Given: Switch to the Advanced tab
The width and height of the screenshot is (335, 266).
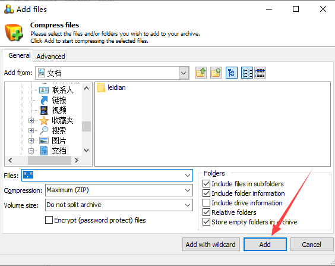Looking at the screenshot, I should pos(50,57).
